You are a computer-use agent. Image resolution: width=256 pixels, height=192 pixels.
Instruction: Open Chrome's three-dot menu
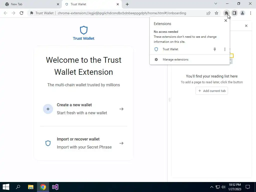coord(250,13)
